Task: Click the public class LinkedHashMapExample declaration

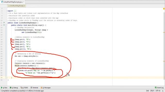Action: coord(23,23)
